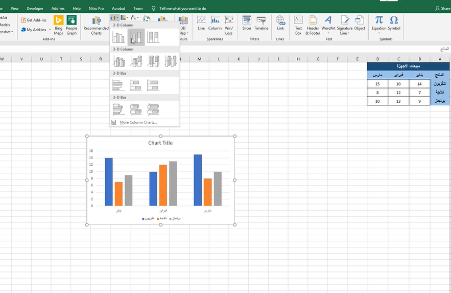Screen dimensions: 451x293
Task: Click Get Add-ins button
Action: (x=34, y=20)
